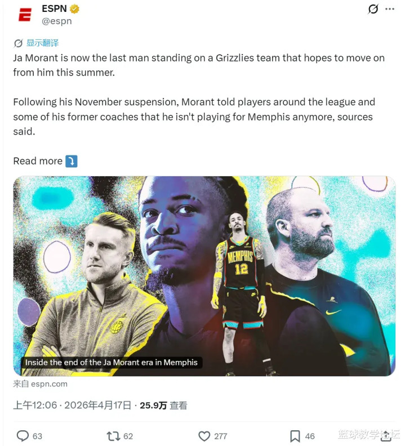Click the 'Inside the end of the Ja Morant era' caption
The width and height of the screenshot is (405, 446).
pyautogui.click(x=112, y=363)
